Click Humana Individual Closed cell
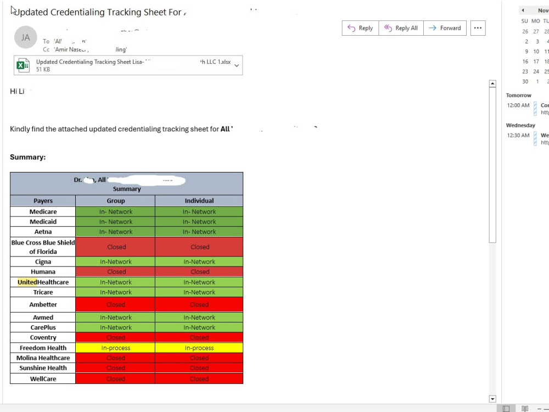The height and width of the screenshot is (412, 549). (x=199, y=271)
